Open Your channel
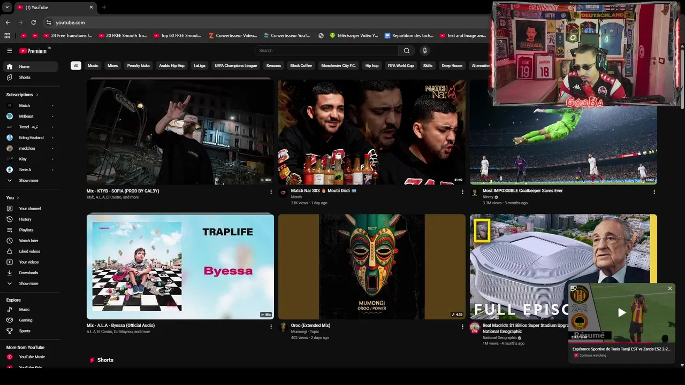This screenshot has width=685, height=385. (31, 209)
